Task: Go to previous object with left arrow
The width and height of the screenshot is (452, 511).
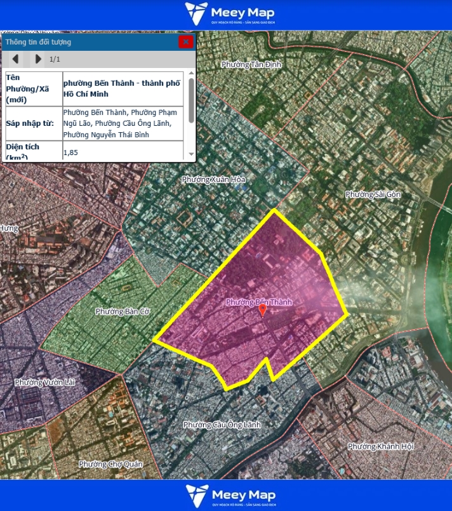Action: coord(15,59)
